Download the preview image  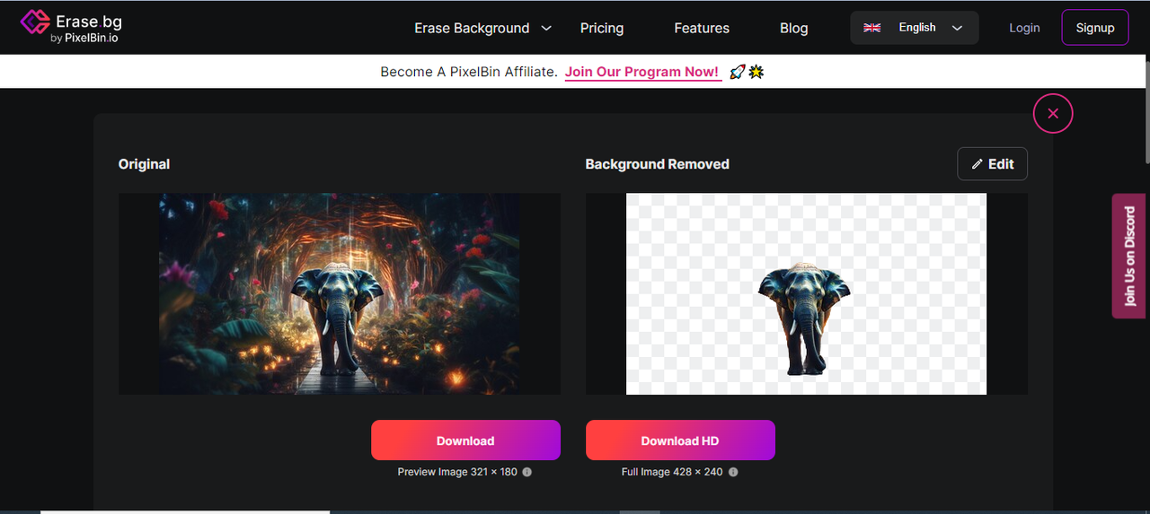click(465, 440)
